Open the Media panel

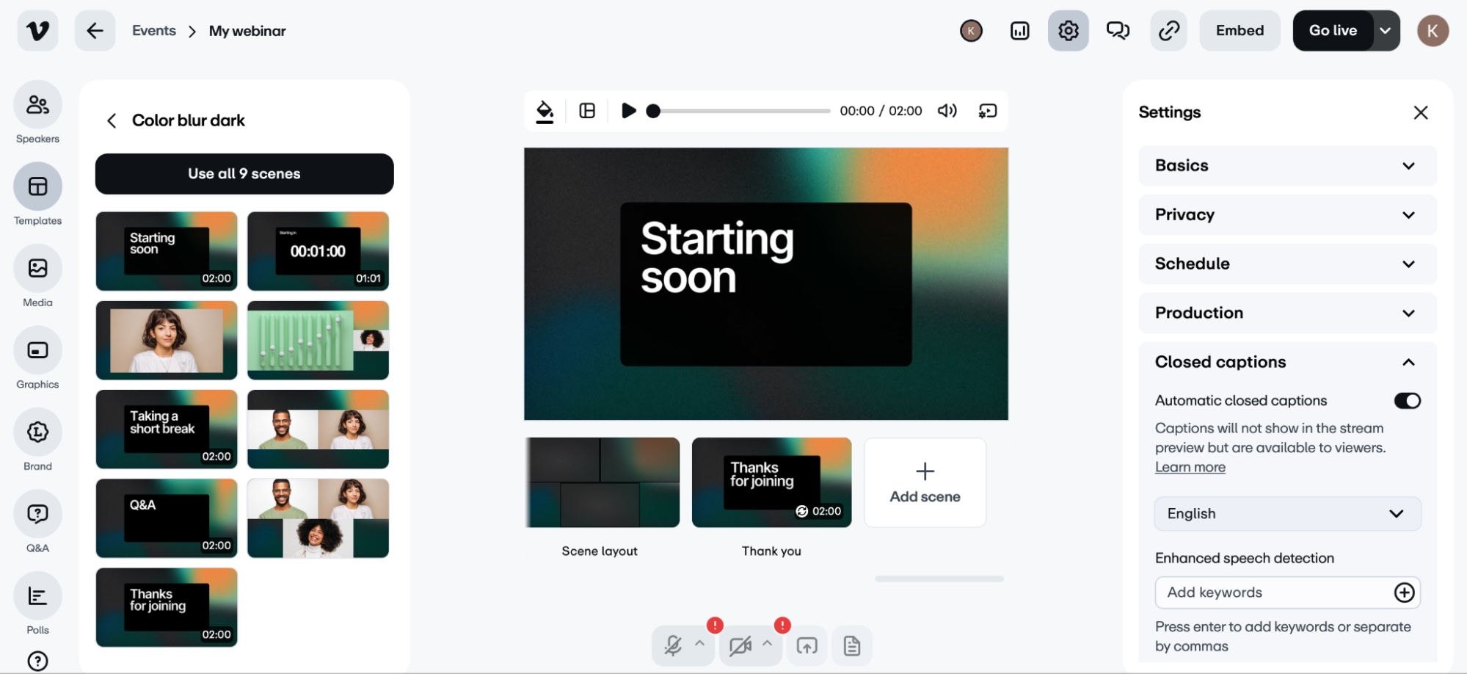[37, 275]
